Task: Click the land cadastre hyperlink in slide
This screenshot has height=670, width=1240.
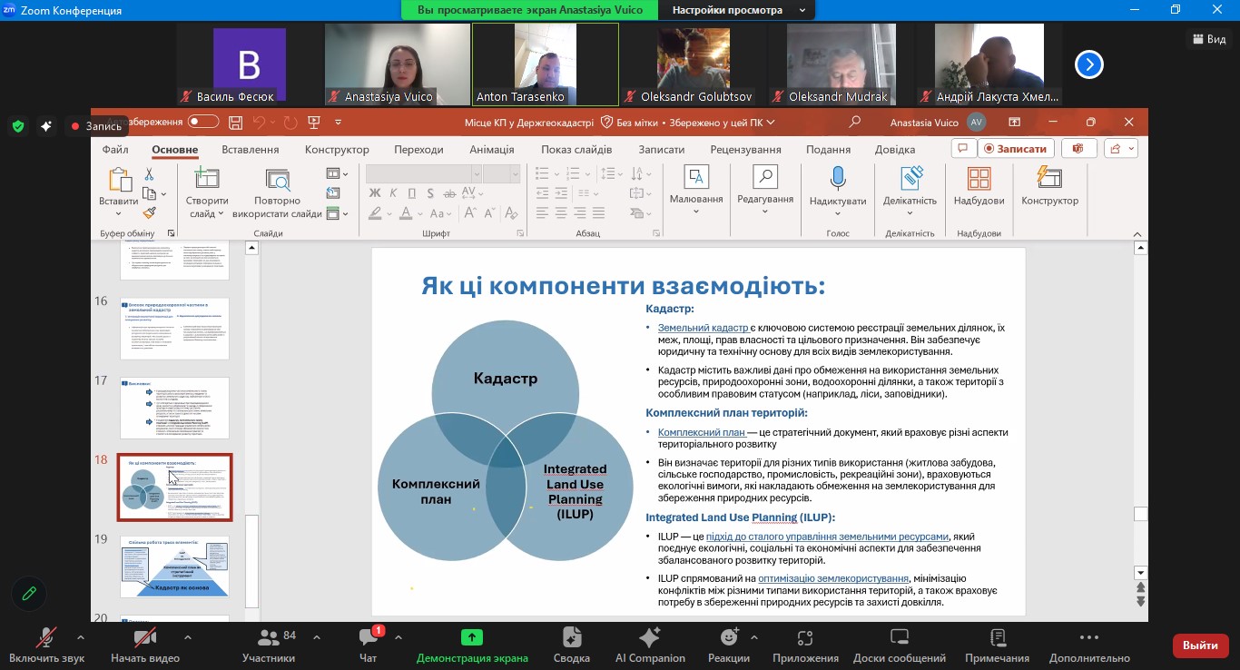Action: pos(703,328)
